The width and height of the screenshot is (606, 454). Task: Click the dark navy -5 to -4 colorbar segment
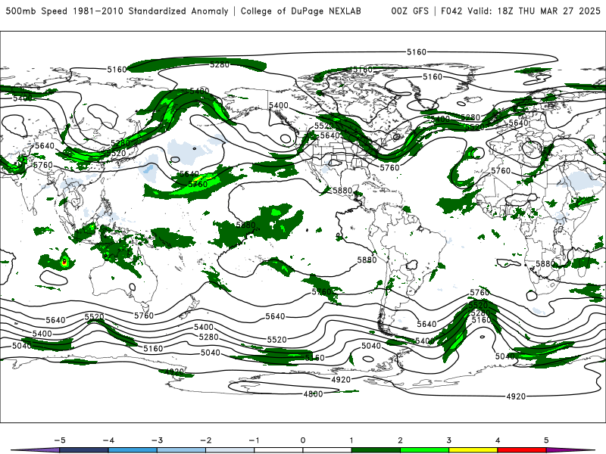click(84, 450)
